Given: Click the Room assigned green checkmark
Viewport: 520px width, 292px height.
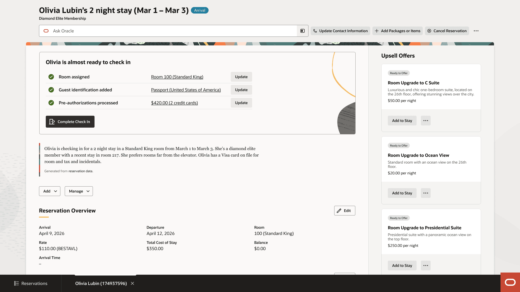Looking at the screenshot, I should 51,77.
